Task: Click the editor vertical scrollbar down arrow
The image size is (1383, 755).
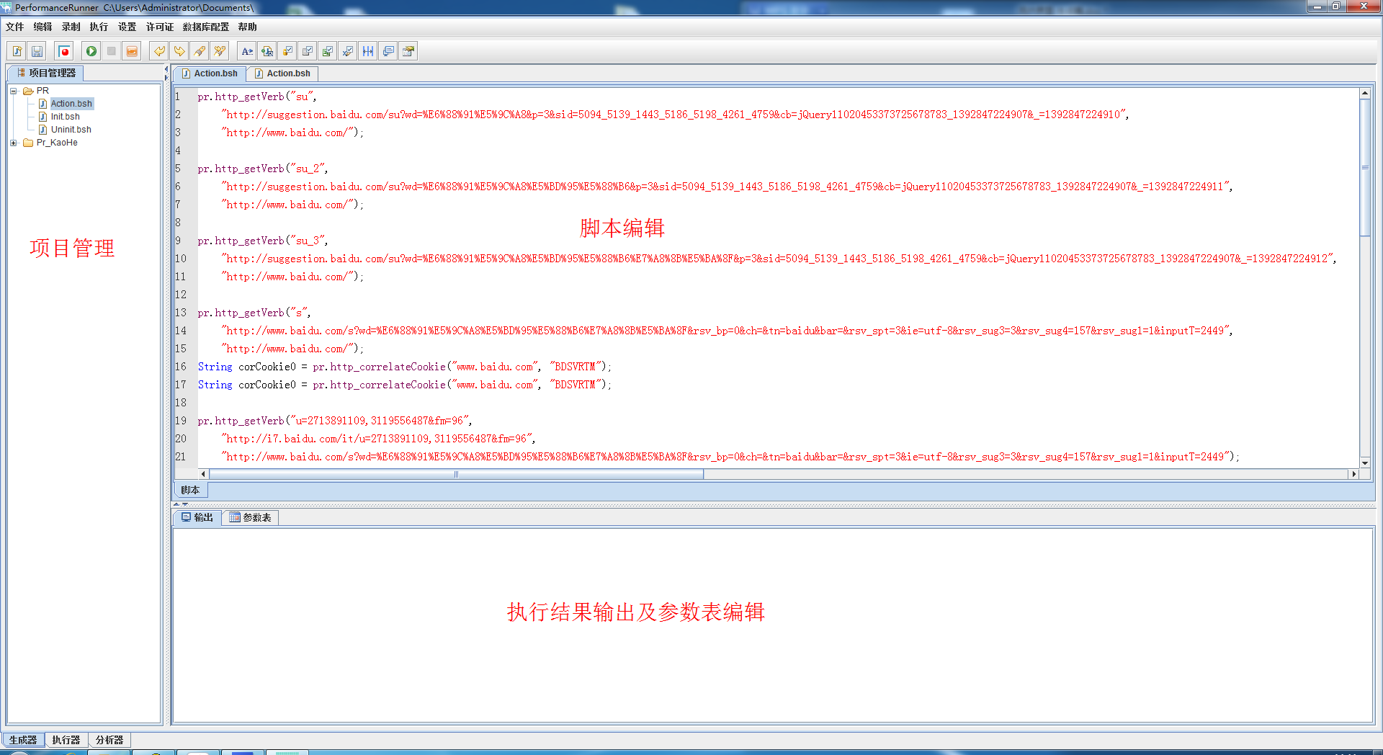Action: click(1364, 463)
